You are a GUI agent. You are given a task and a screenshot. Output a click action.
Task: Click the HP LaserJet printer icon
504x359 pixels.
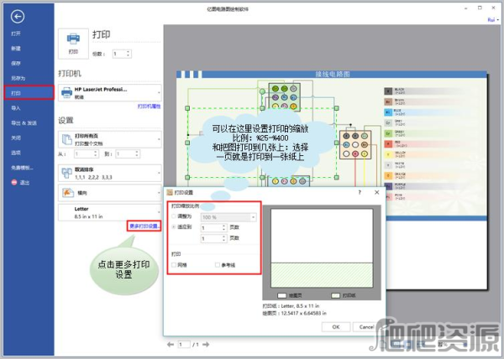(x=67, y=92)
